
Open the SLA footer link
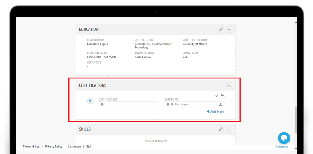pos(89,147)
